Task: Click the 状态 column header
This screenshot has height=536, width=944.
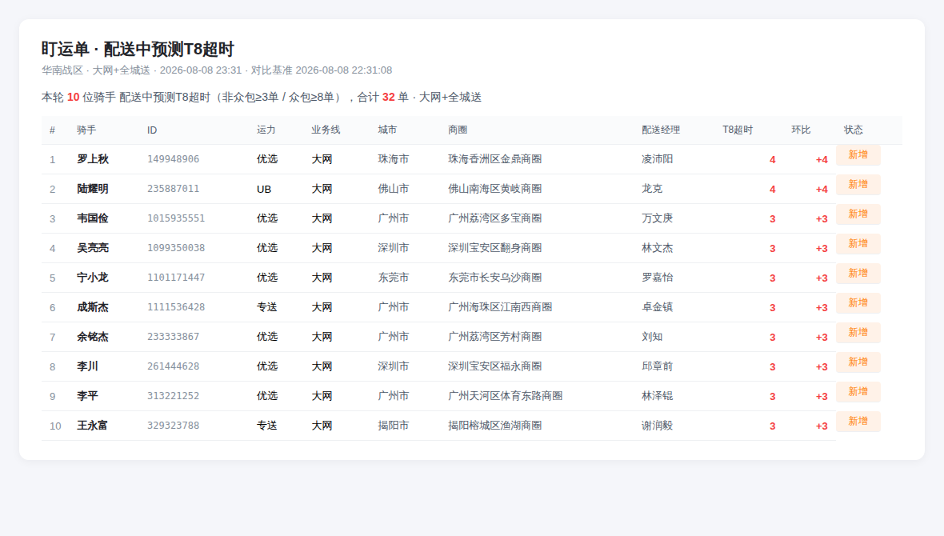Action: tap(853, 130)
